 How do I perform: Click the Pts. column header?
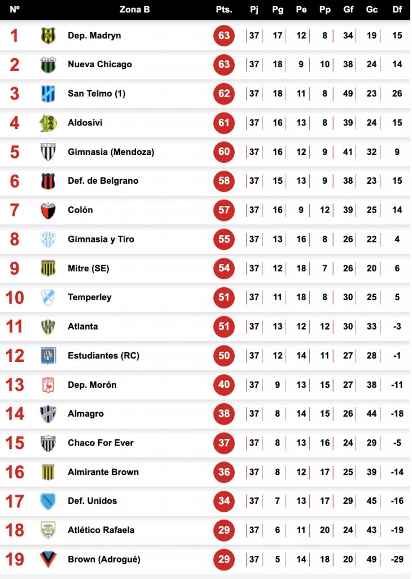click(x=224, y=10)
